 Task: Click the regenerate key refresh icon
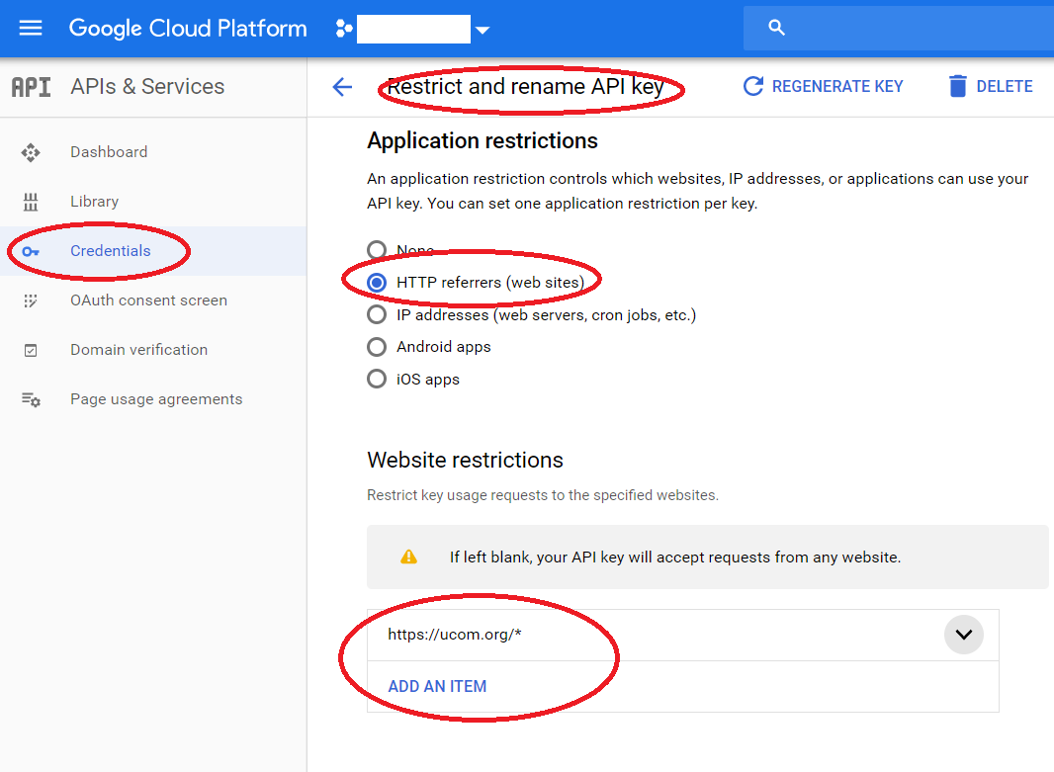click(x=752, y=86)
